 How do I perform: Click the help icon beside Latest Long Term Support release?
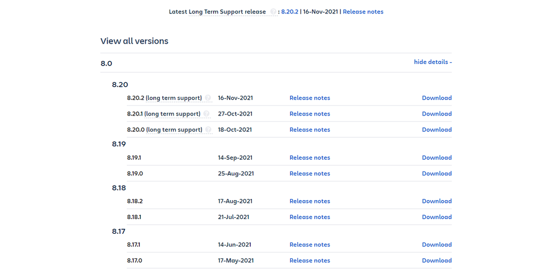click(x=273, y=12)
